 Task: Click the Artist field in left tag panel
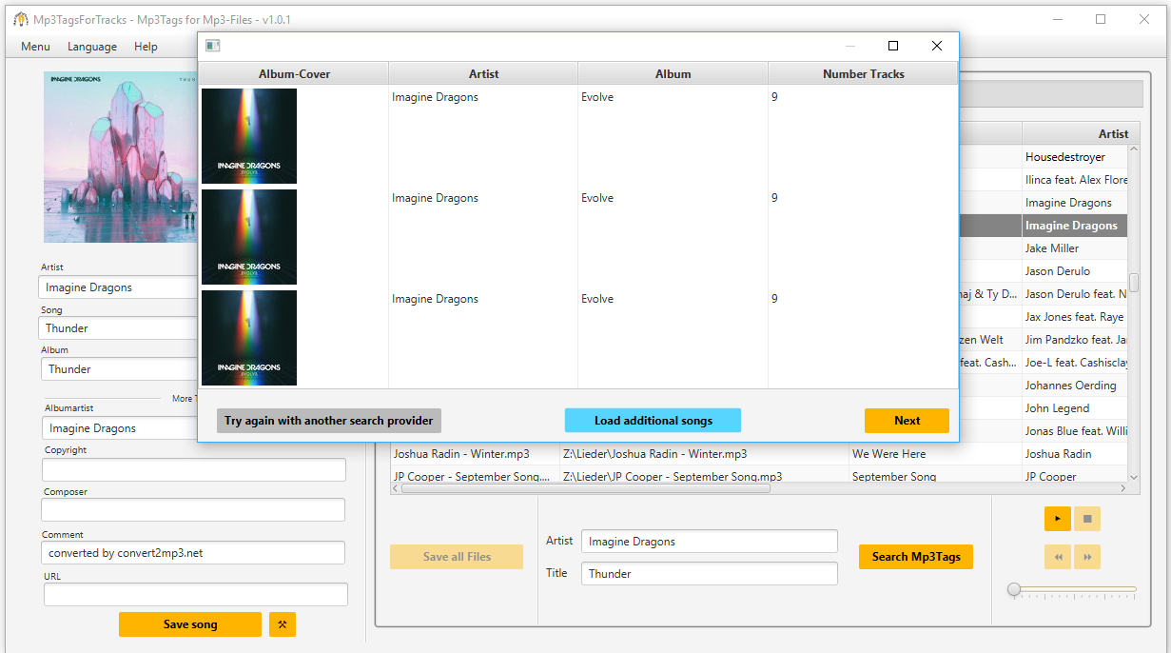[118, 287]
